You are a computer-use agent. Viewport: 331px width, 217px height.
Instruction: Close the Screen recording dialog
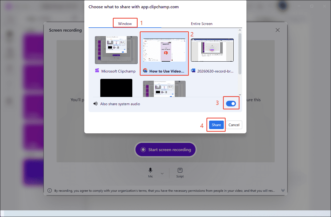[x=278, y=30]
